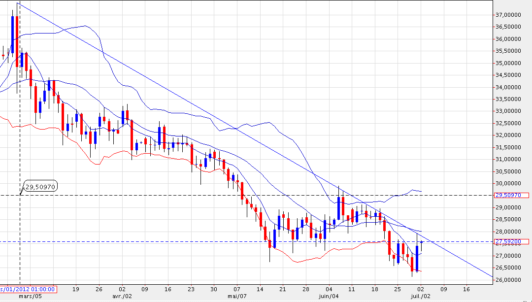The height and width of the screenshot is (302, 532).
Task: Click the 29,50970 callout bubble in chart
Action: coord(41,187)
